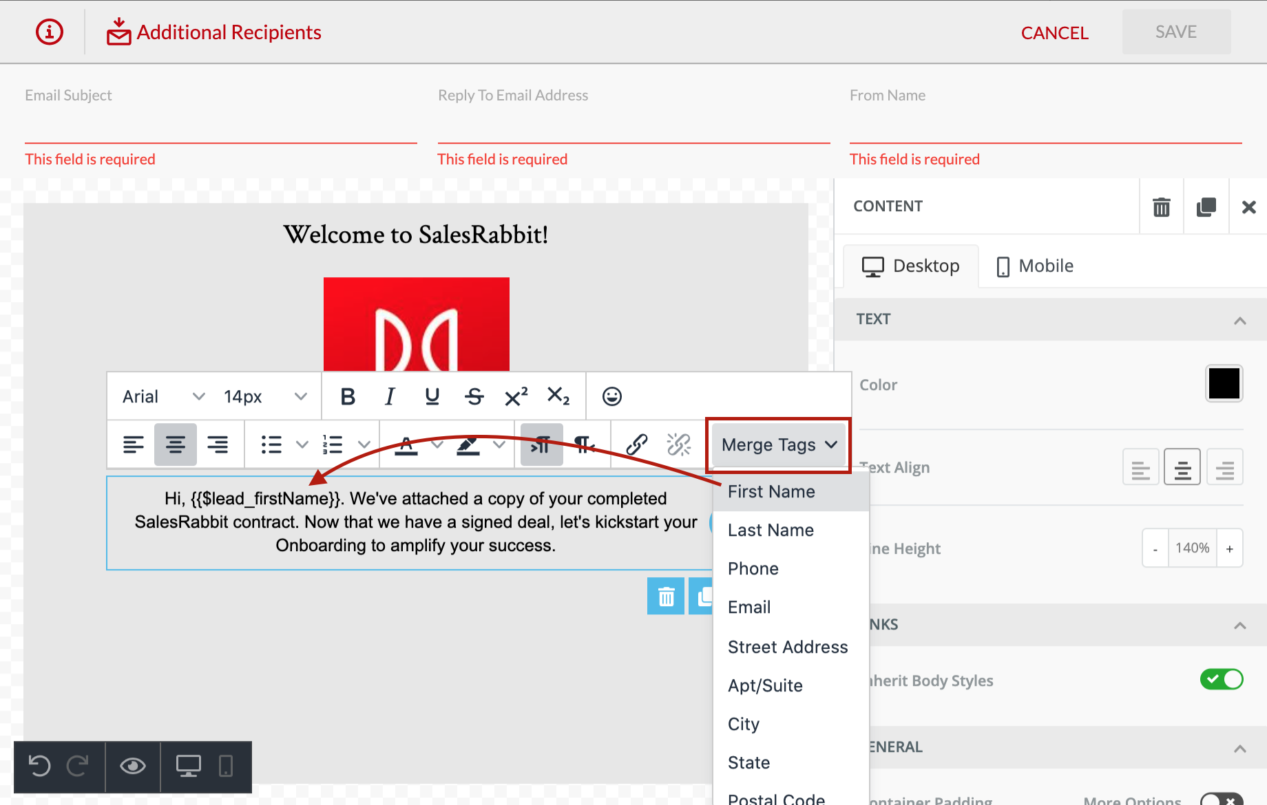Toggle underline formatting
This screenshot has height=805, width=1267.
click(432, 396)
